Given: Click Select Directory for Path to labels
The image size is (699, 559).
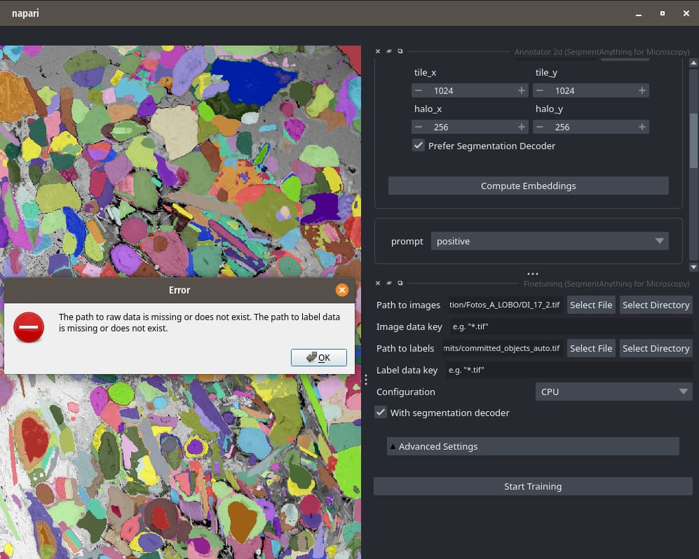Looking at the screenshot, I should click(x=656, y=348).
